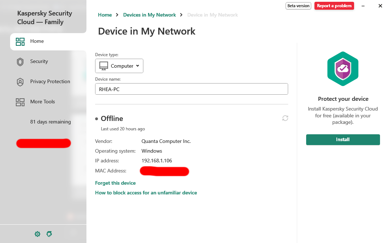The height and width of the screenshot is (243, 389).
Task: Click the computer monitor icon in Device type
Action: pos(104,66)
